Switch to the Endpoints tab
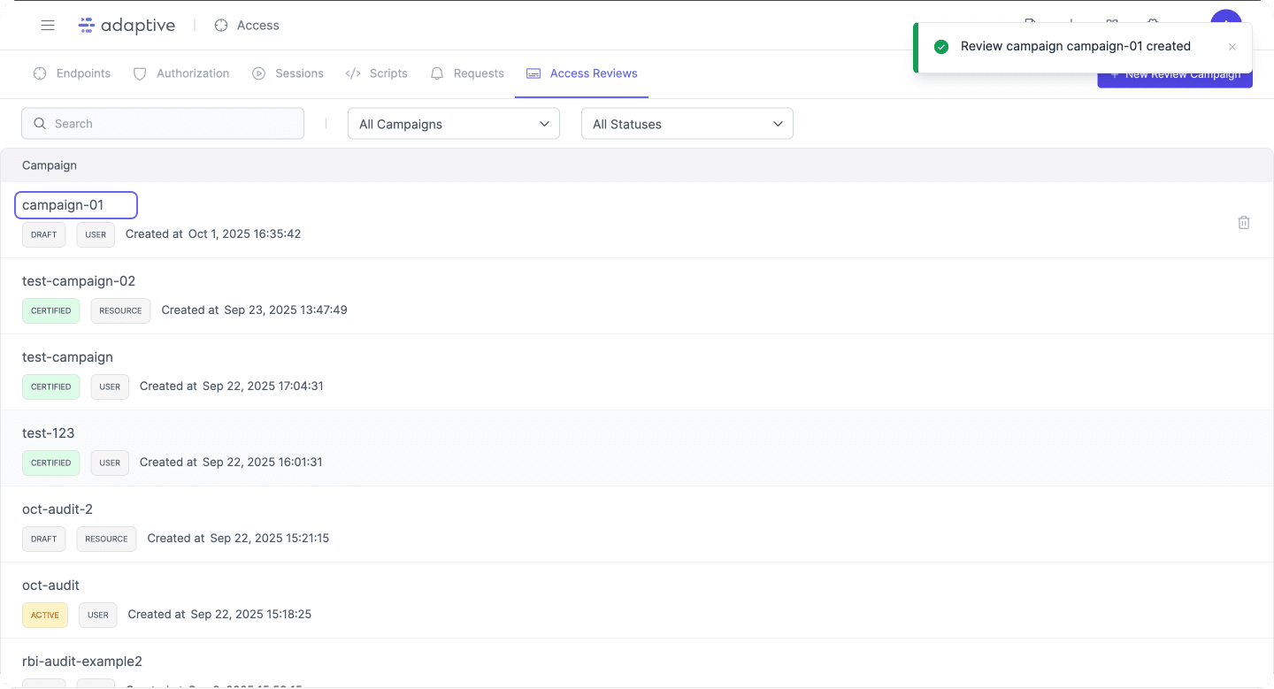Screen dimensions: 1274x689 point(72,73)
